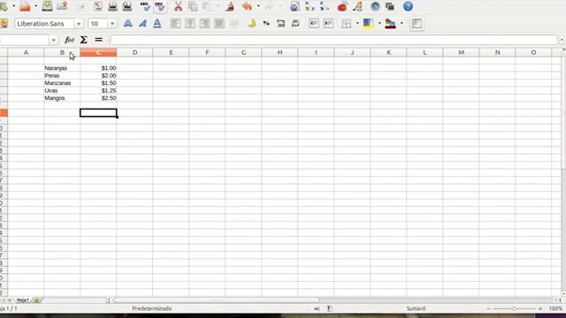Open the Function Wizard fx icon
This screenshot has height=318, width=566.
coord(69,40)
